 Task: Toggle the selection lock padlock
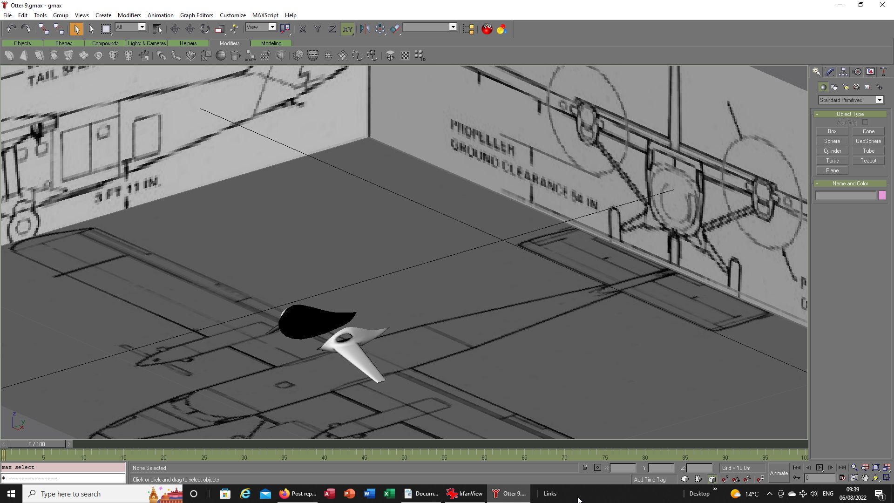point(584,468)
